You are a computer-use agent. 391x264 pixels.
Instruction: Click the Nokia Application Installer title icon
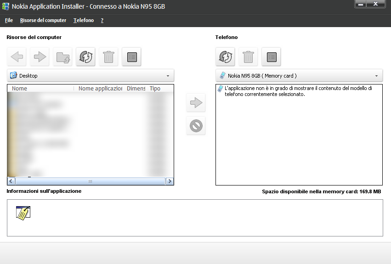coord(6,6)
